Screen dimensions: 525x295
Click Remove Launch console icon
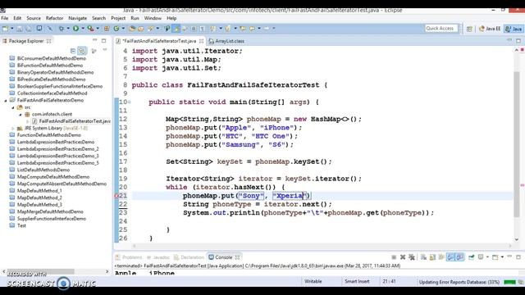pos(403,257)
